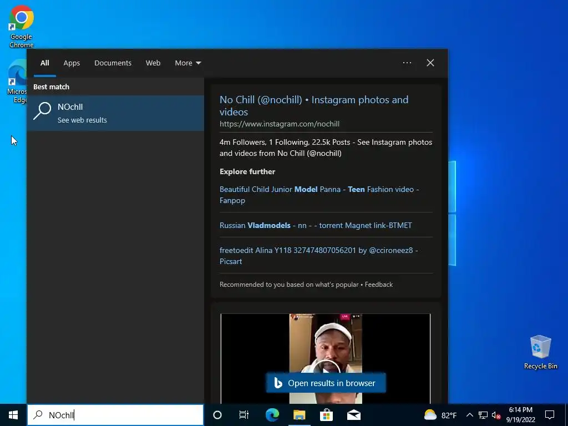Open Microsoft Store from taskbar
Screen dimensions: 568x426
(326, 415)
